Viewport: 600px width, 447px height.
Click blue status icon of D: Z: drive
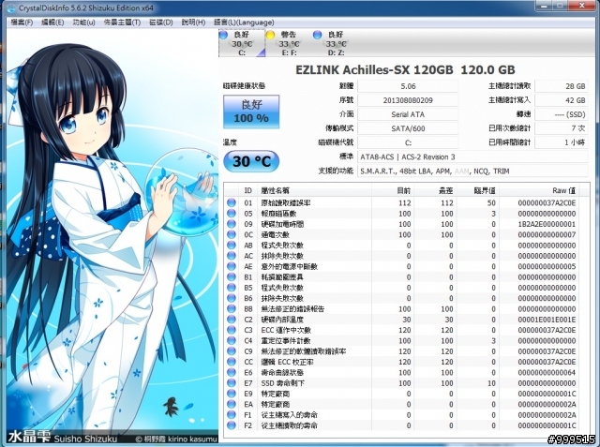tap(317, 35)
